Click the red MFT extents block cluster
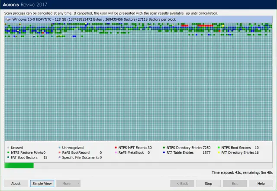The width and height of the screenshot is (277, 191). [205, 26]
